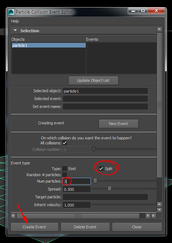Enable the Random # particles checkbox
The image size is (172, 243).
point(64,175)
